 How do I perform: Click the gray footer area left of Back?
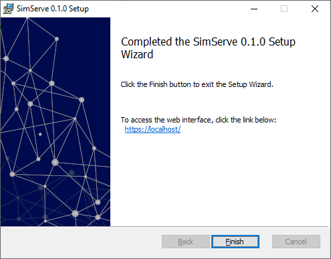[x=82, y=242]
